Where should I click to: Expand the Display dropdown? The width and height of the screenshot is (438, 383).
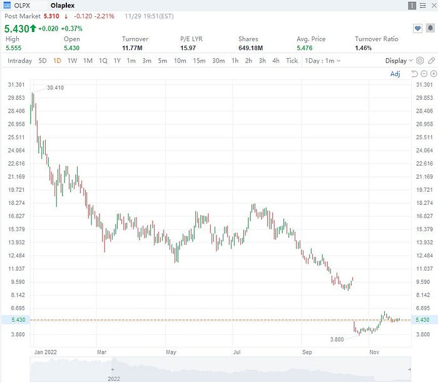click(x=399, y=61)
